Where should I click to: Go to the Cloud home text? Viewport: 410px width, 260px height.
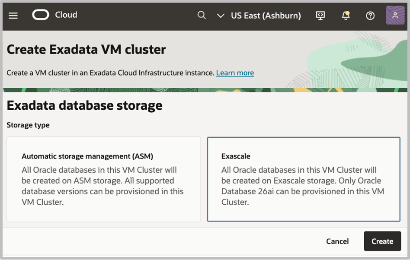coord(66,15)
